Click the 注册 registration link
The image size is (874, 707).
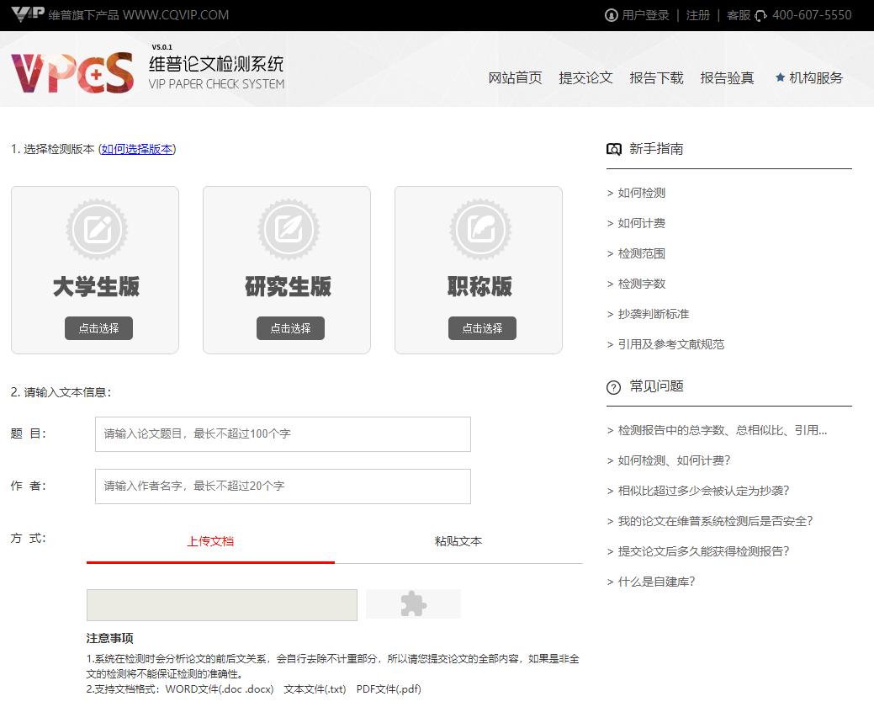pyautogui.click(x=698, y=15)
